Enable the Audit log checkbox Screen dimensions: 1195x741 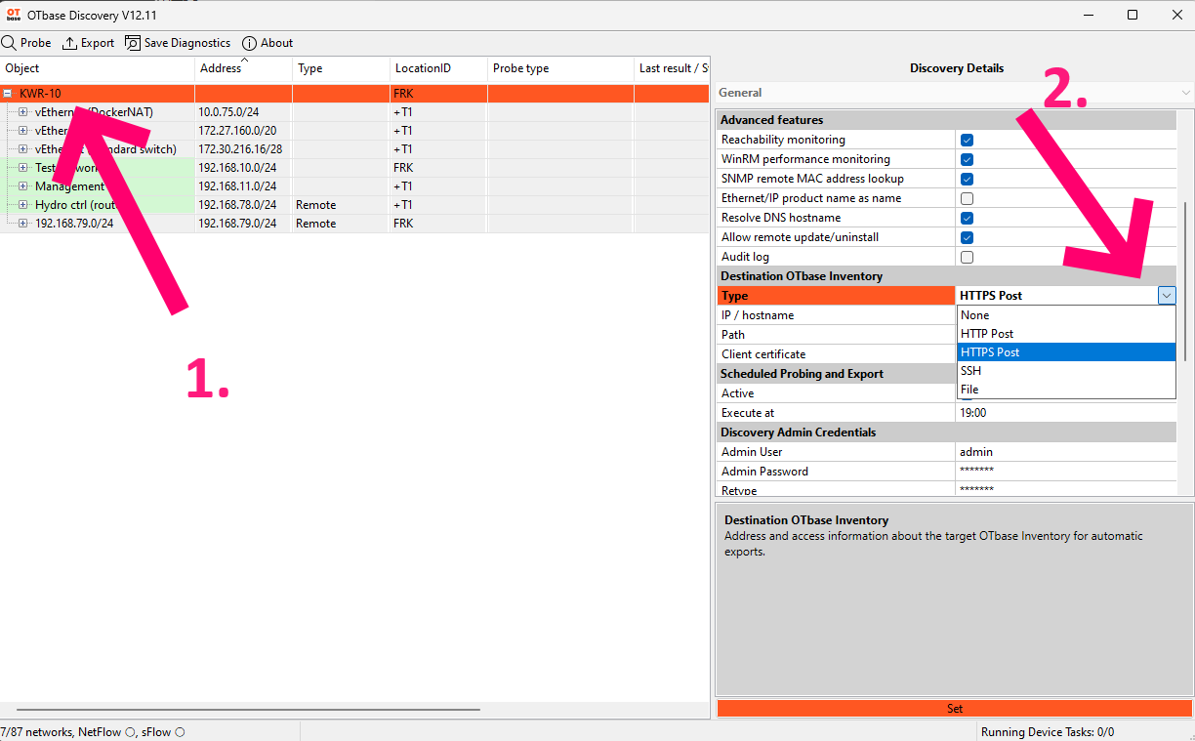pyautogui.click(x=967, y=257)
